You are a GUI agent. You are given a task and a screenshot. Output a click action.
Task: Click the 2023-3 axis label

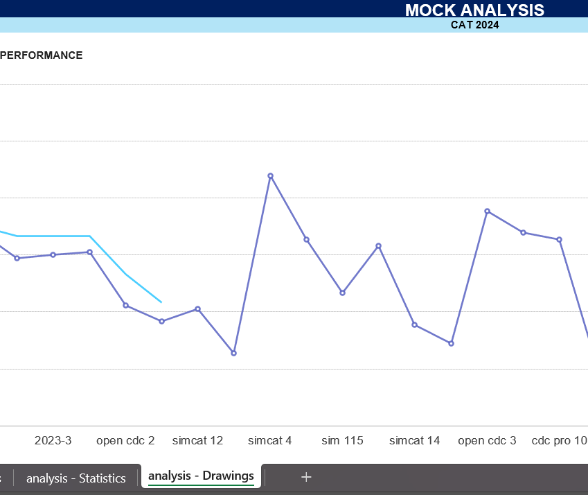(53, 441)
